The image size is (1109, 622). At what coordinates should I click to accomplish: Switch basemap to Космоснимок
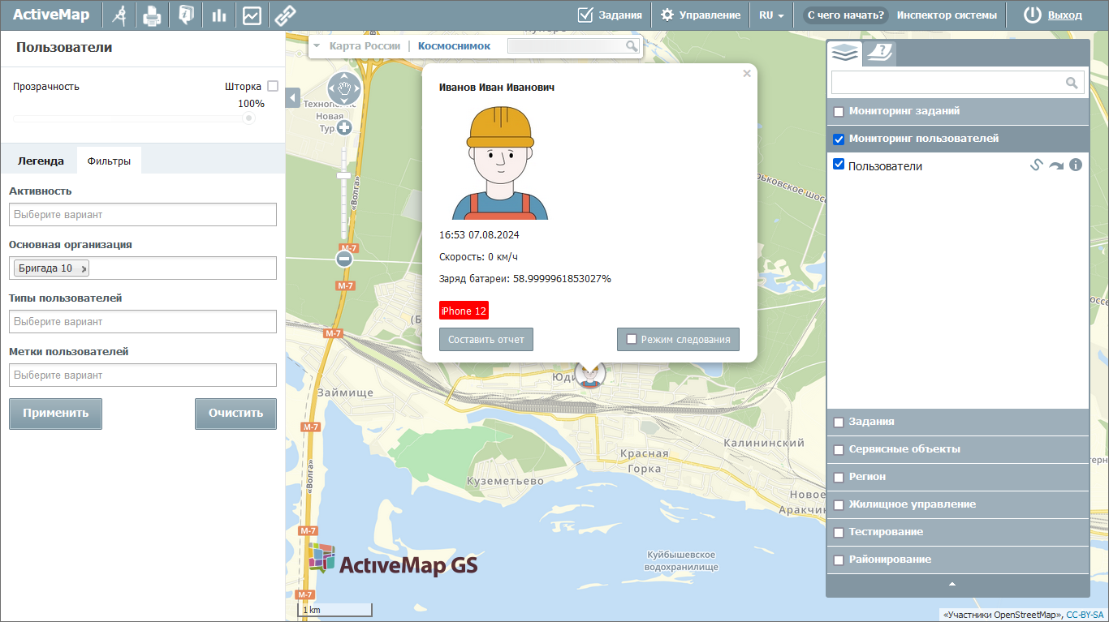[454, 46]
